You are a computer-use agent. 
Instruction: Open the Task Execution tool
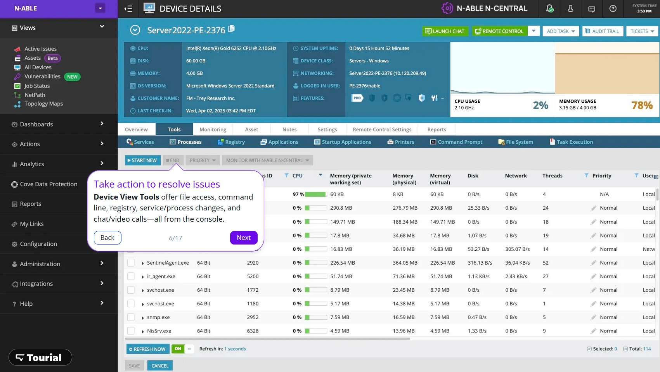[571, 142]
